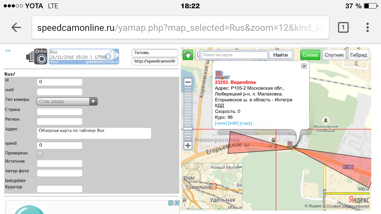
Task: Open the "Тип камеры" dropdown
Action: pos(67,101)
